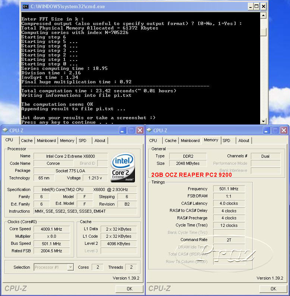Click the L1 Data cache value
The image size is (290, 296).
(119, 229)
